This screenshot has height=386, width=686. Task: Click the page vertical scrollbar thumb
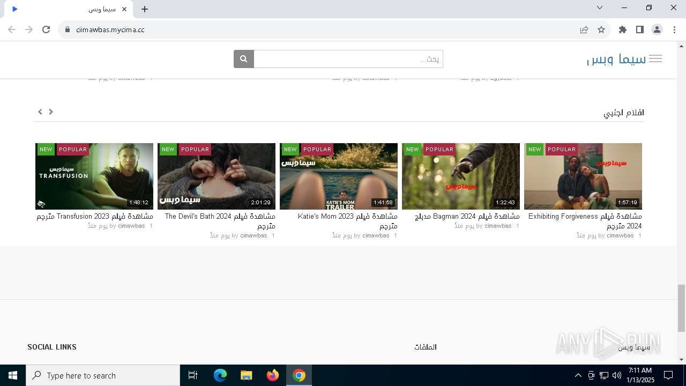[x=681, y=308]
